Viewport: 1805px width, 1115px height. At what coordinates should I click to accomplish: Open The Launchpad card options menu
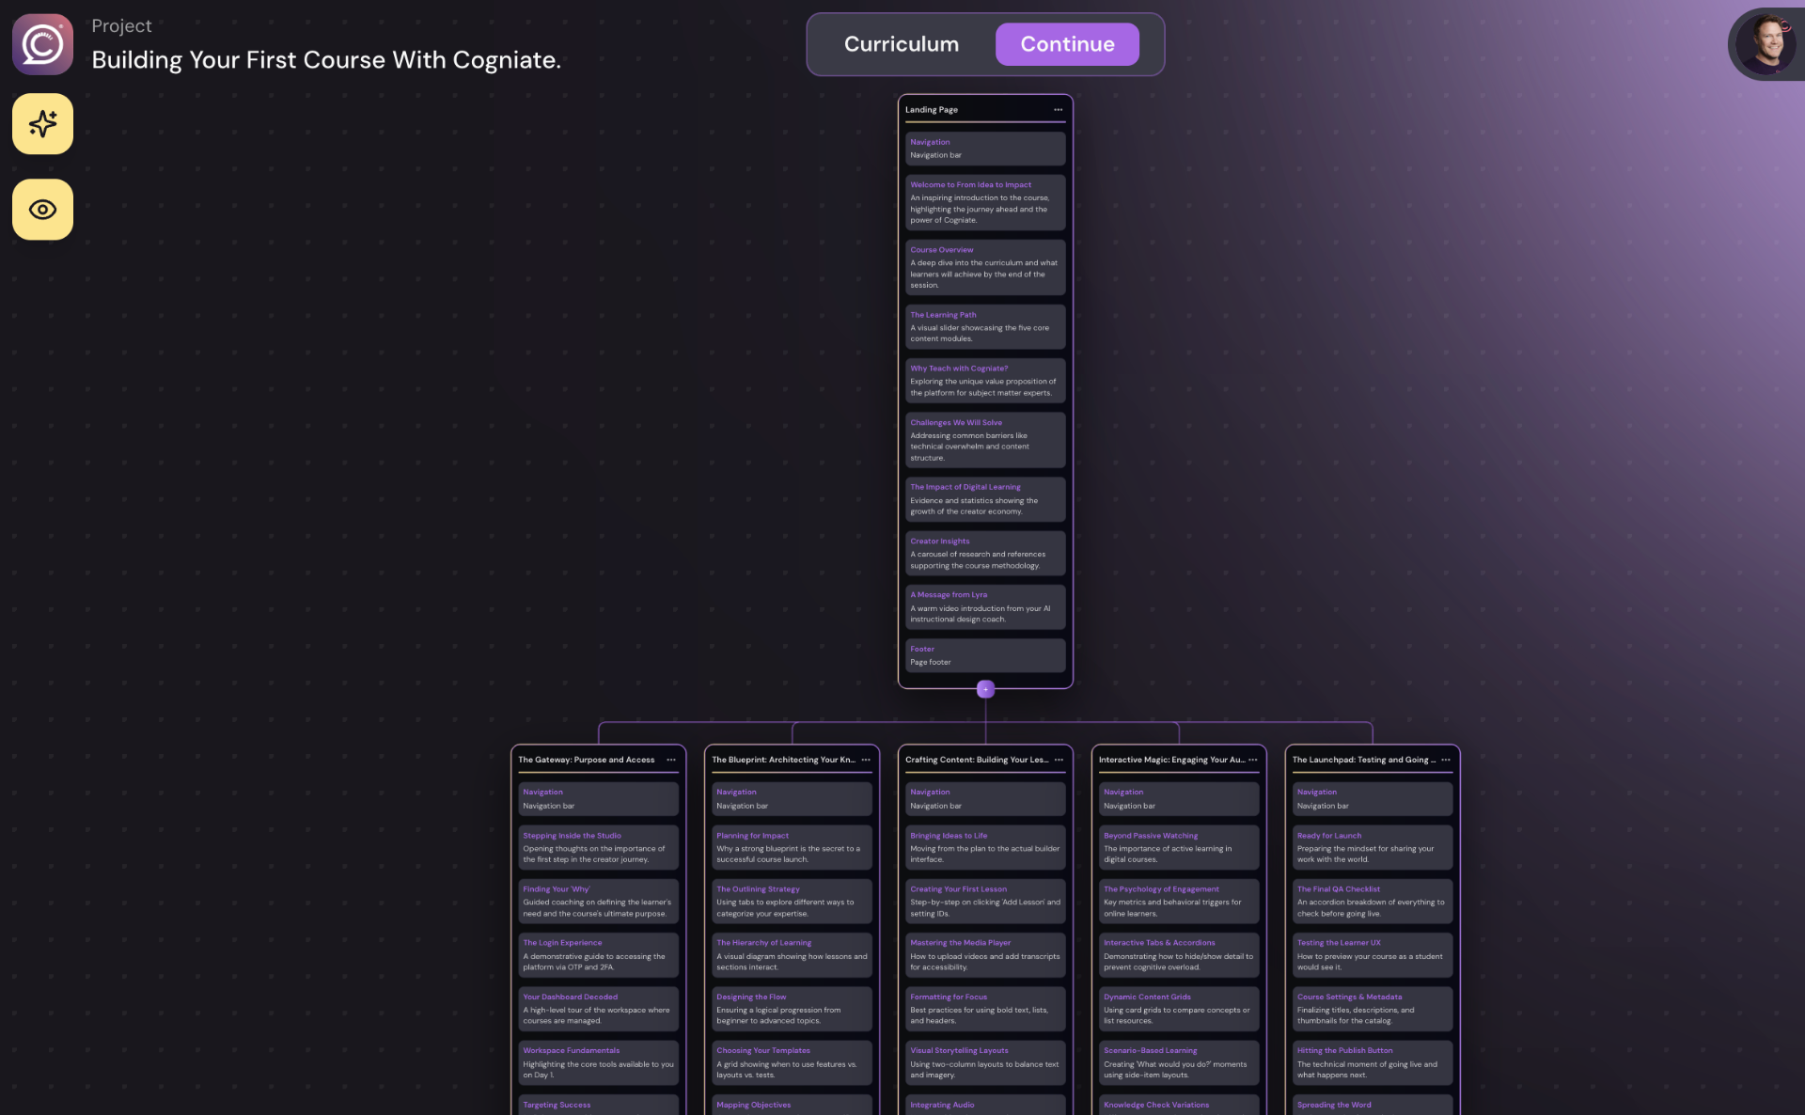click(x=1446, y=760)
